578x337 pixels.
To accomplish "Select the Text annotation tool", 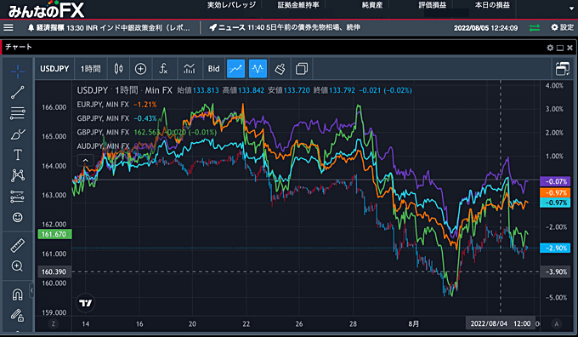I will coord(17,155).
